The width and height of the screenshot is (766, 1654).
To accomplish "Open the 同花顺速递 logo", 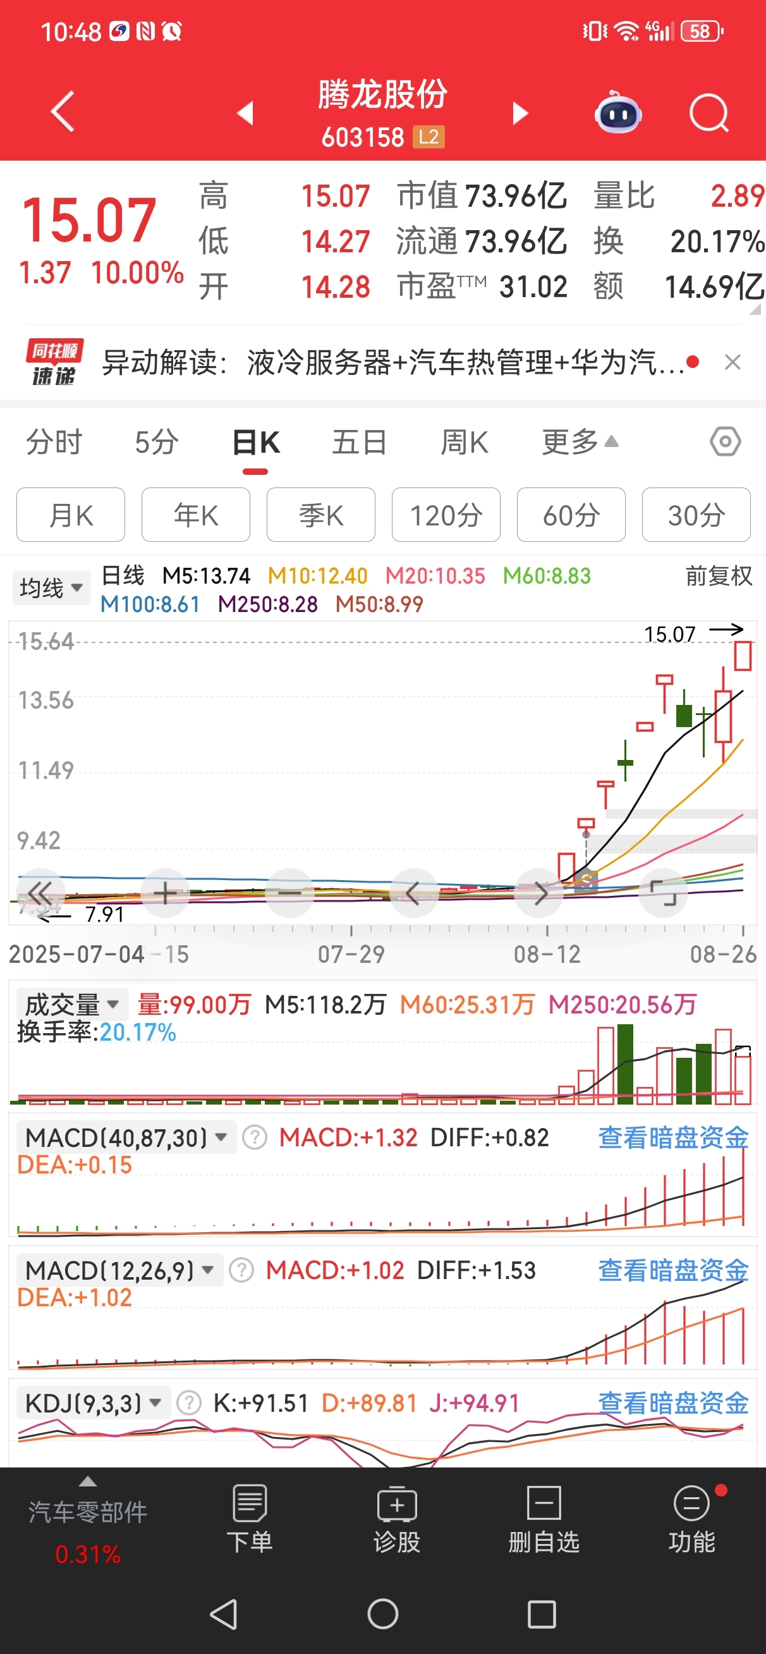I will tap(54, 363).
